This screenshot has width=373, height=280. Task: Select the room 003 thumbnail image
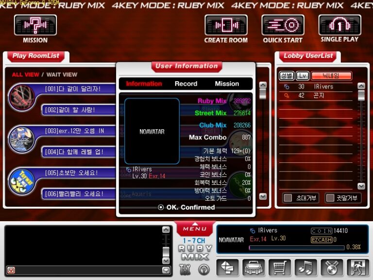tap(21, 140)
